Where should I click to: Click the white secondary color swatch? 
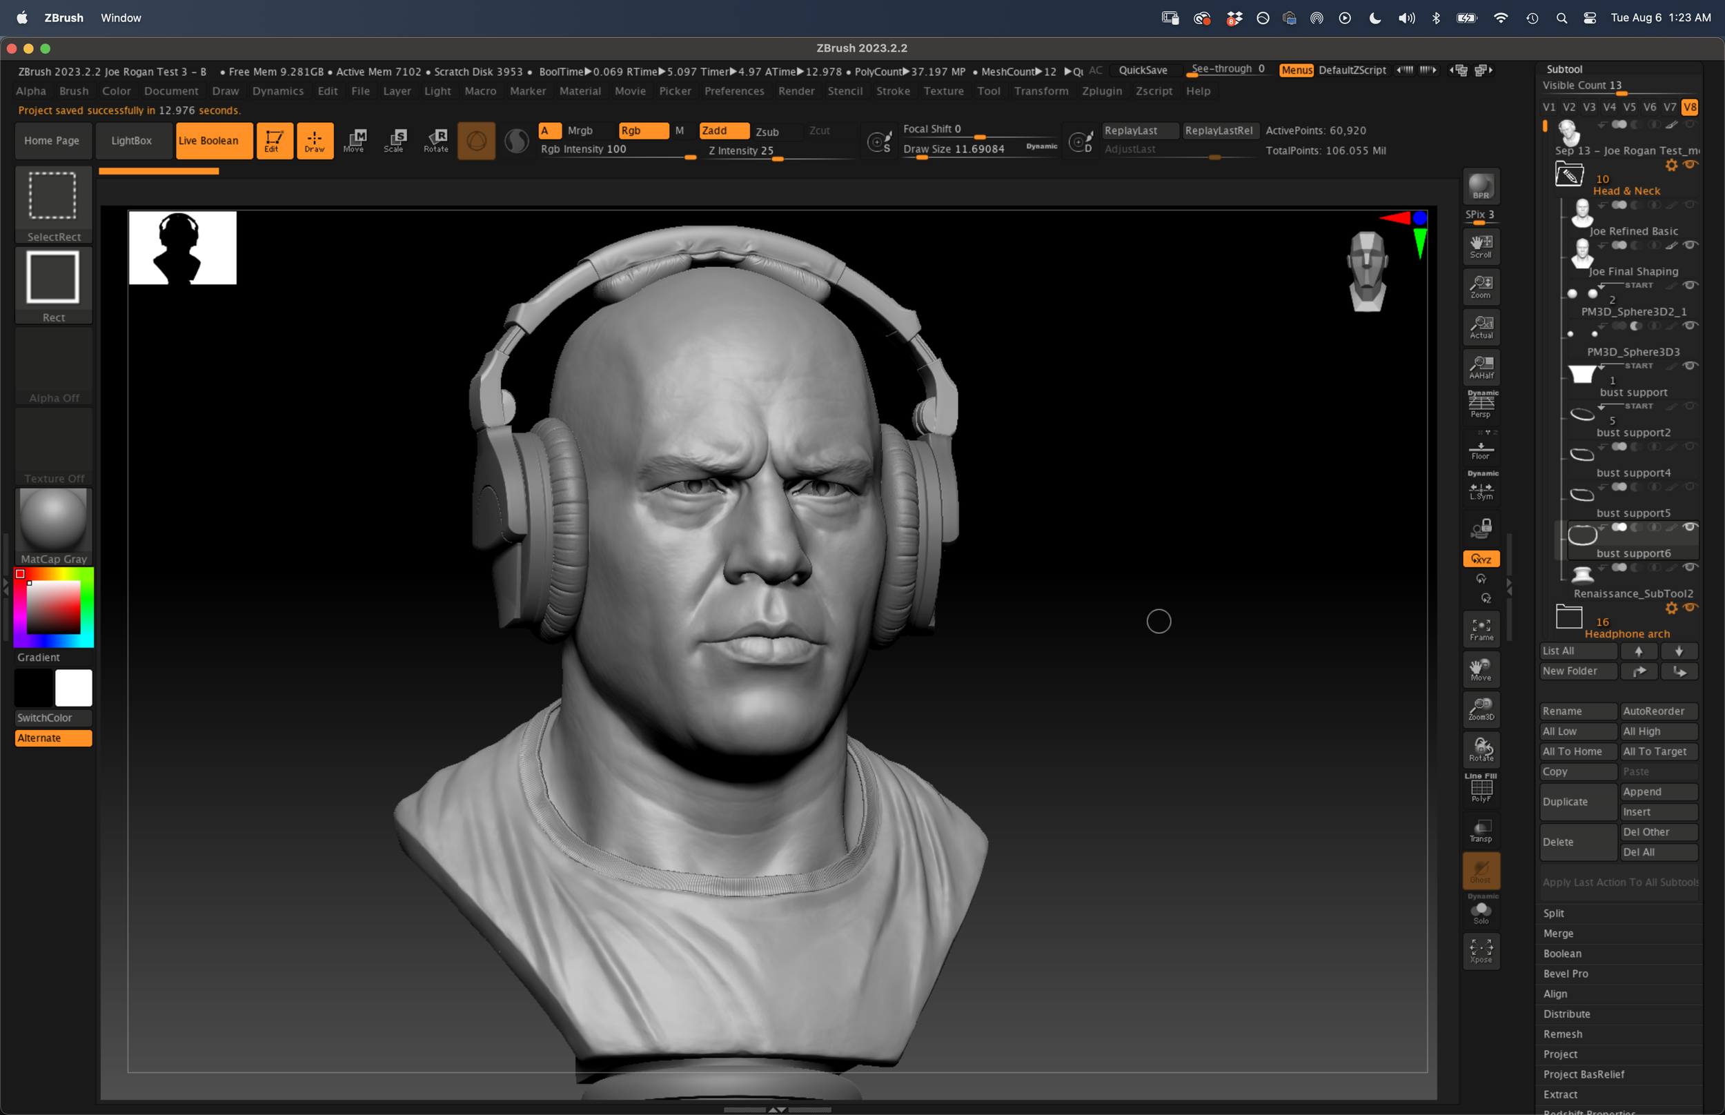click(74, 687)
